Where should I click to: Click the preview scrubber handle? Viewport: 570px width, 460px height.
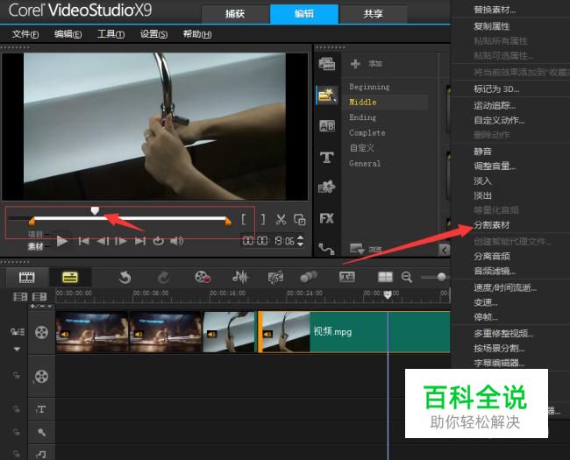pos(95,211)
